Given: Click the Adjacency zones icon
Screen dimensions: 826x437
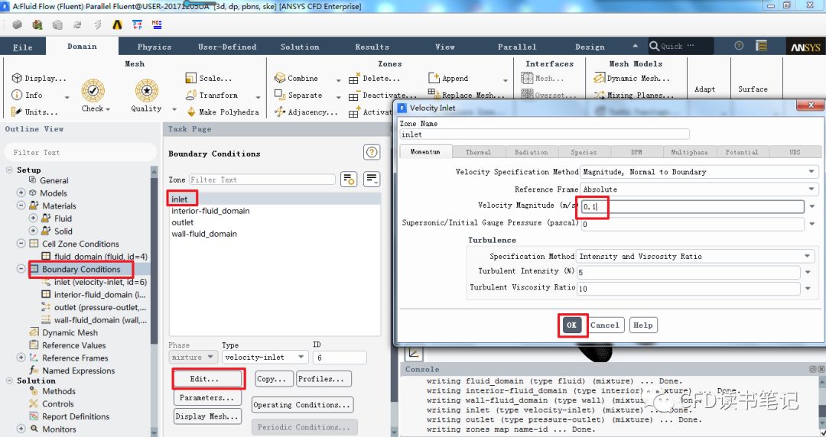Looking at the screenshot, I should tap(280, 112).
